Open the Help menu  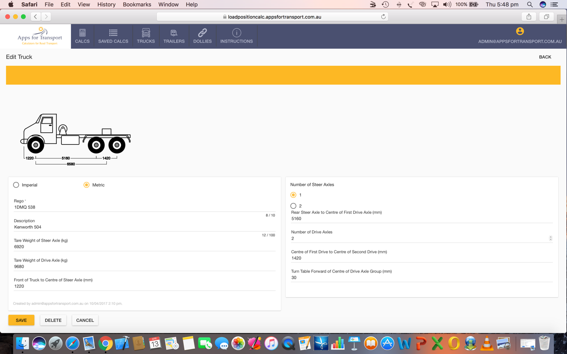point(191,4)
